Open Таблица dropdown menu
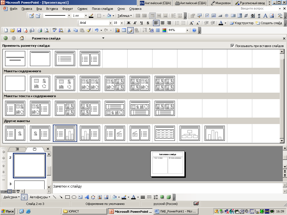Image resolution: width=287 pixels, height=215 pixels. pos(124,16)
